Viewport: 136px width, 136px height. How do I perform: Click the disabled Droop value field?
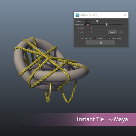87,28
